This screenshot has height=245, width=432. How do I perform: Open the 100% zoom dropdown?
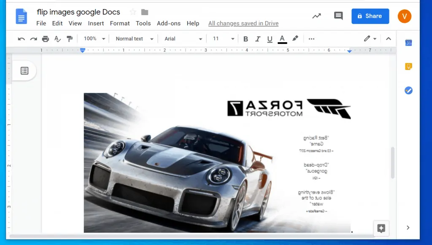(x=94, y=39)
